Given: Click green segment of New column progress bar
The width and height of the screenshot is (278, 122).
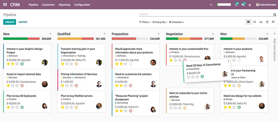Looking at the screenshot, I should 15,39.
